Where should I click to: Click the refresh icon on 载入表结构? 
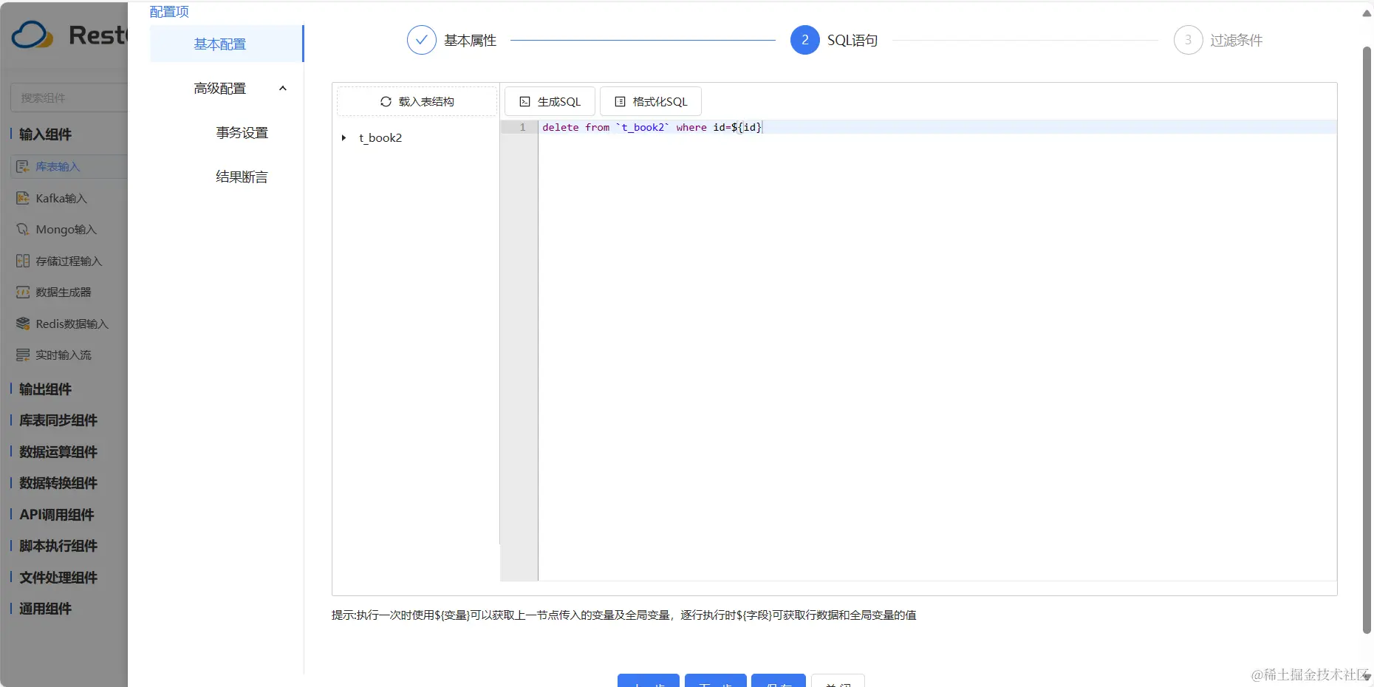pyautogui.click(x=386, y=102)
